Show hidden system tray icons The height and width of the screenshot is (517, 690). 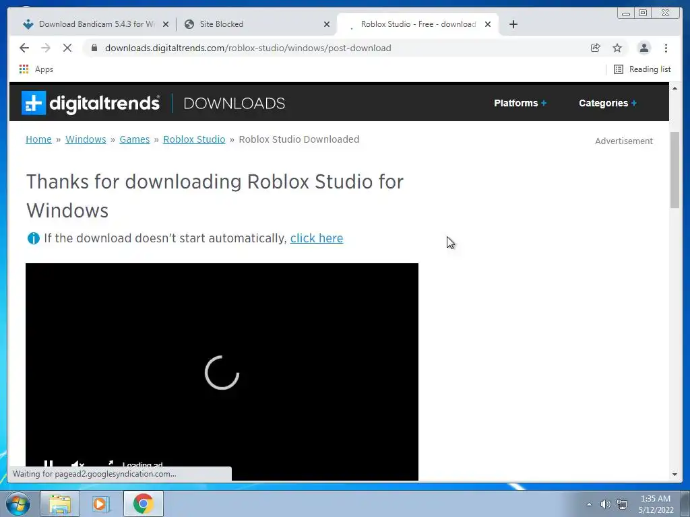pos(589,504)
